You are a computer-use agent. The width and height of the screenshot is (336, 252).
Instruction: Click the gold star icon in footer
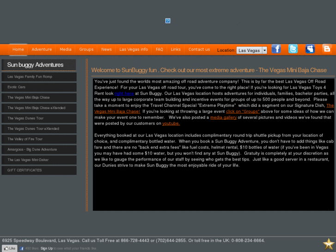(x=329, y=244)
